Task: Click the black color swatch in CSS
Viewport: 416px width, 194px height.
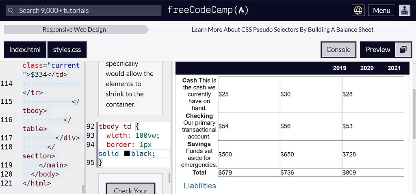Action: click(x=127, y=153)
